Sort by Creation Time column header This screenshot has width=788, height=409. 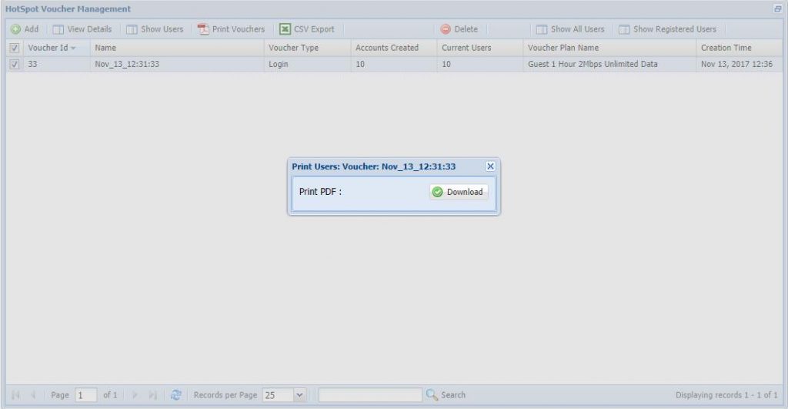(x=726, y=48)
